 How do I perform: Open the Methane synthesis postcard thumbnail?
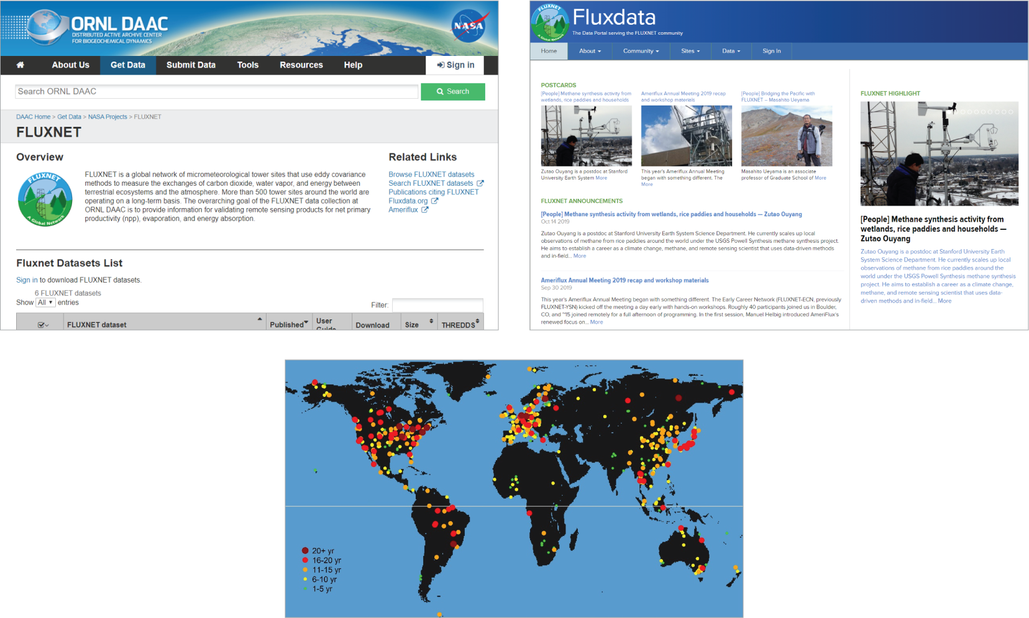pos(586,135)
